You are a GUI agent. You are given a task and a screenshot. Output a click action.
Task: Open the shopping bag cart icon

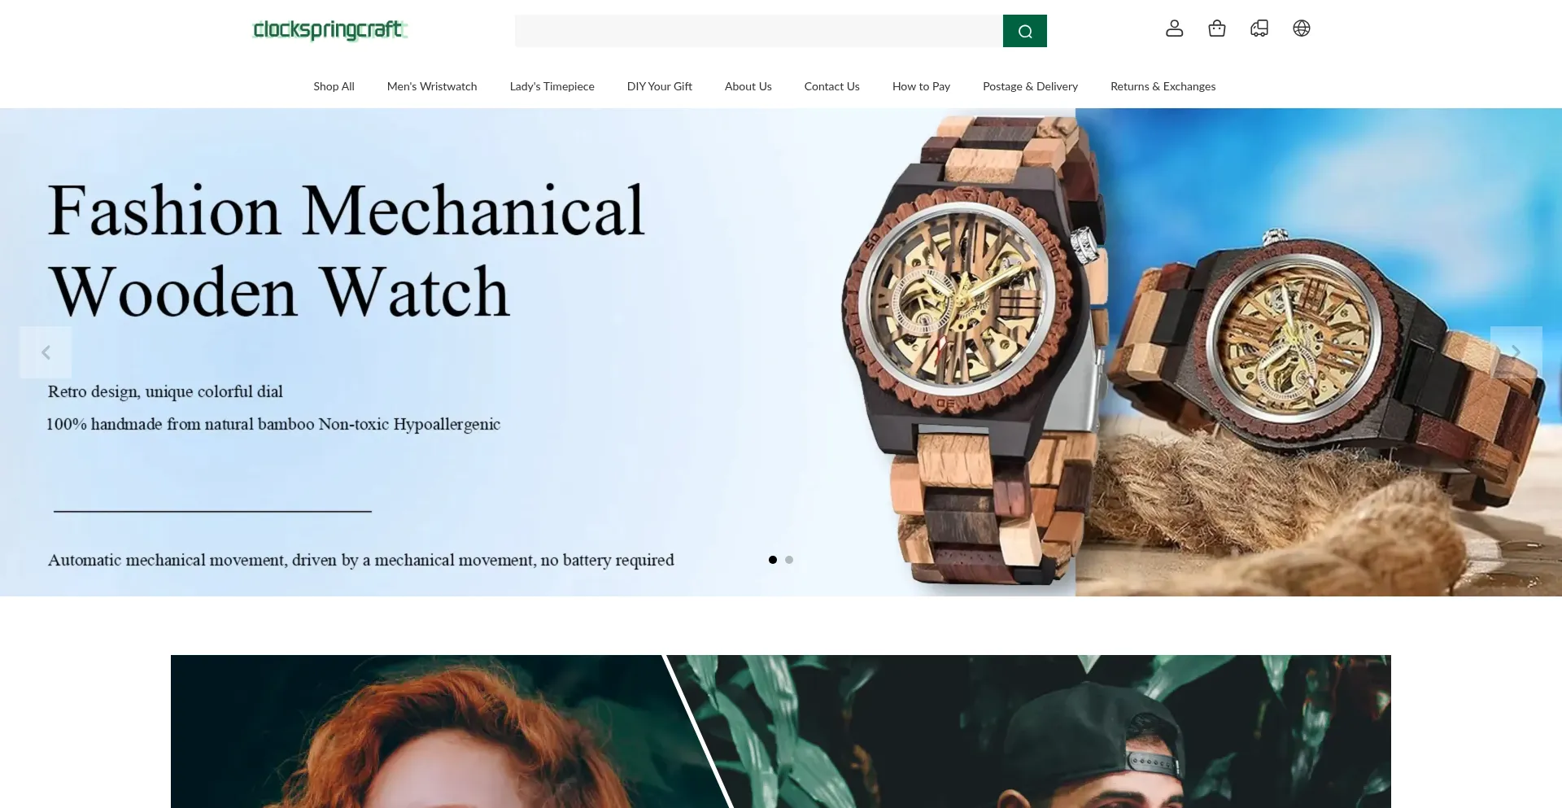1216,28
